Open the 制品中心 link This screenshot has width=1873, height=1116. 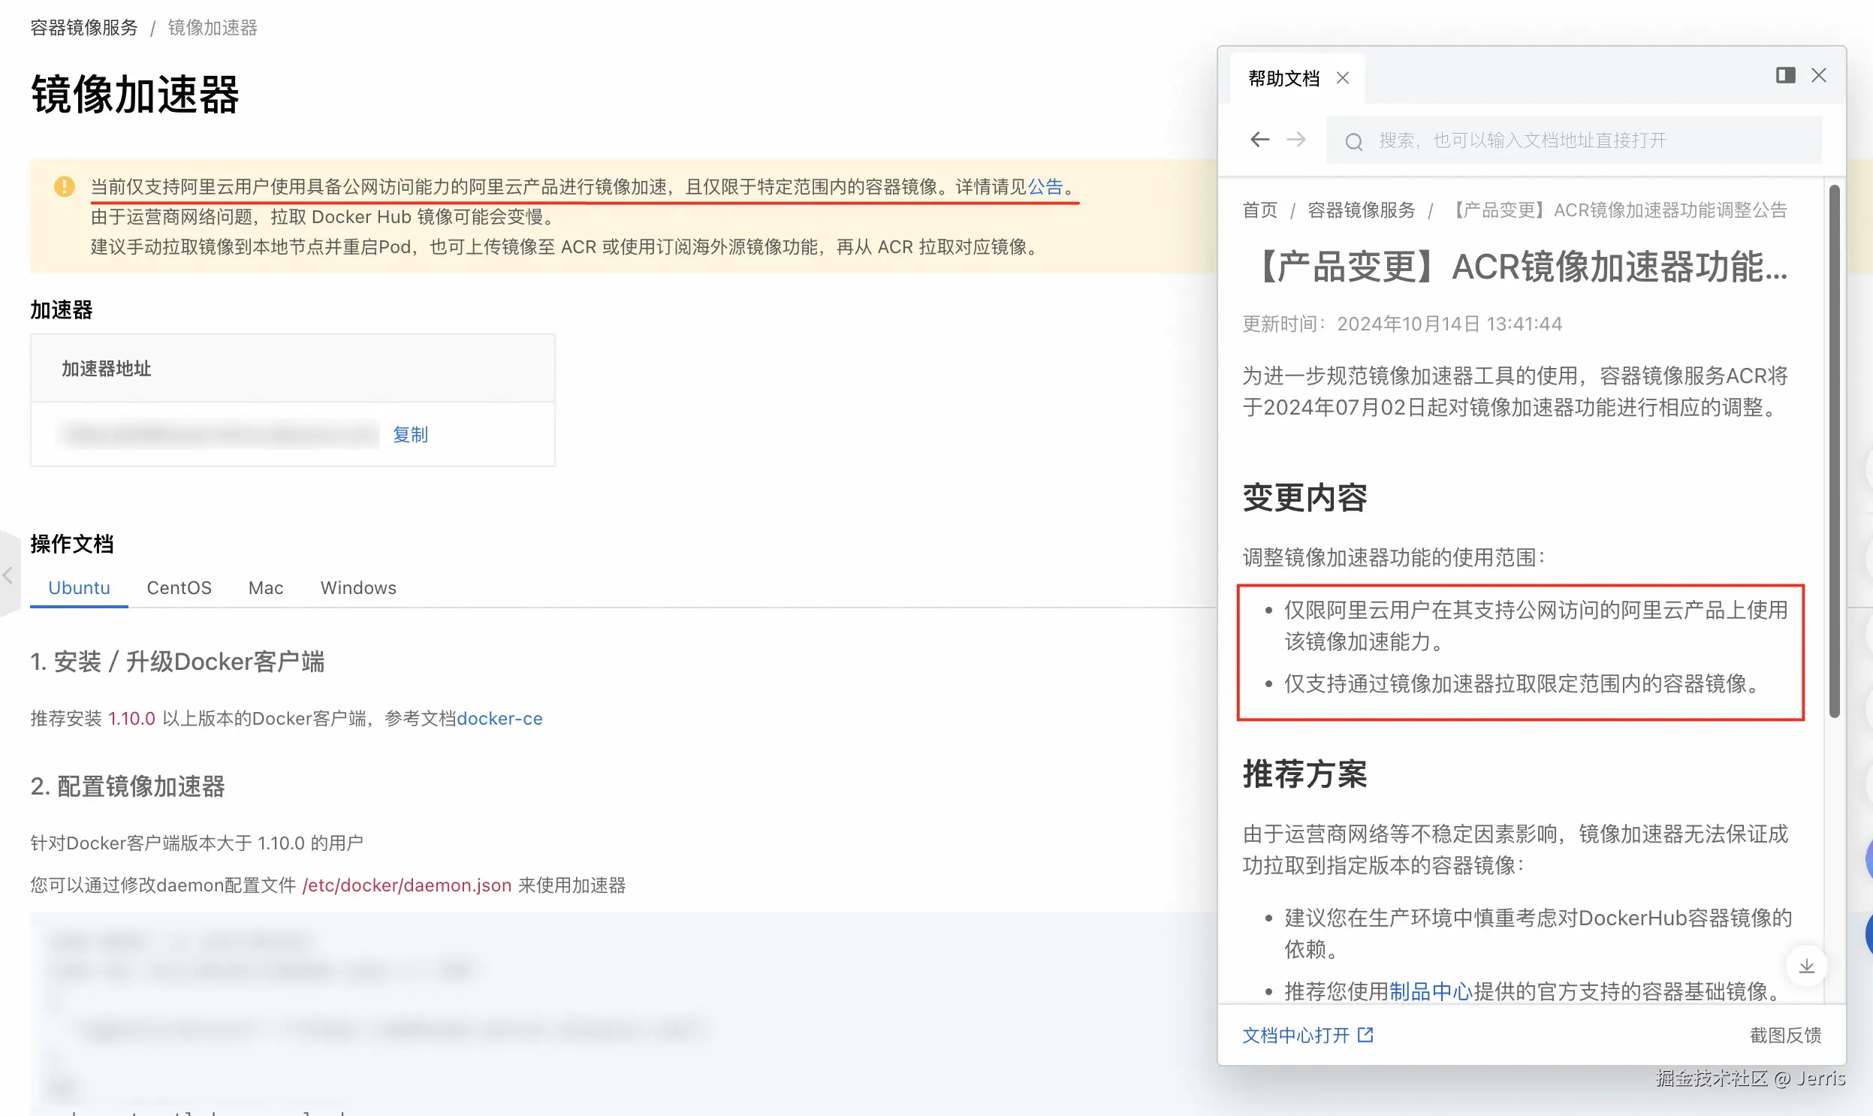tap(1430, 992)
